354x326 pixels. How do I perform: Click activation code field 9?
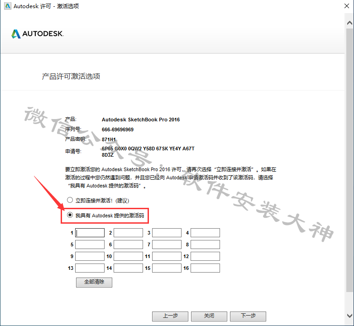tap(90, 256)
